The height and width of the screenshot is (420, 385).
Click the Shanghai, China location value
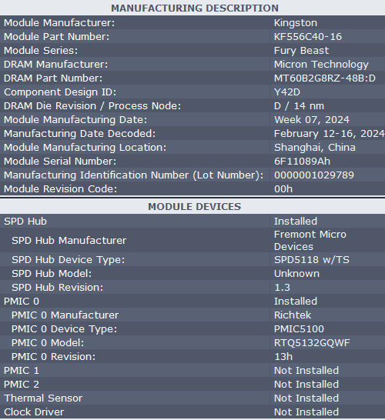315,148
